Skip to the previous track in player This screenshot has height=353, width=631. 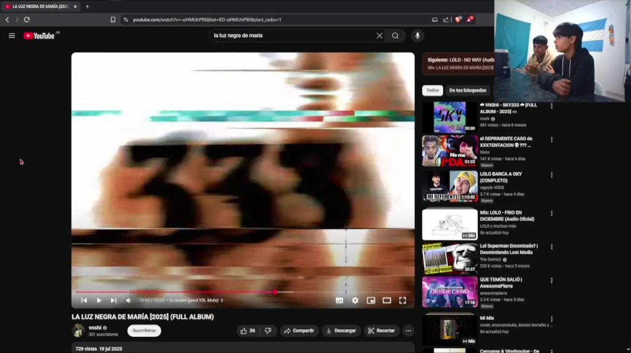click(84, 301)
